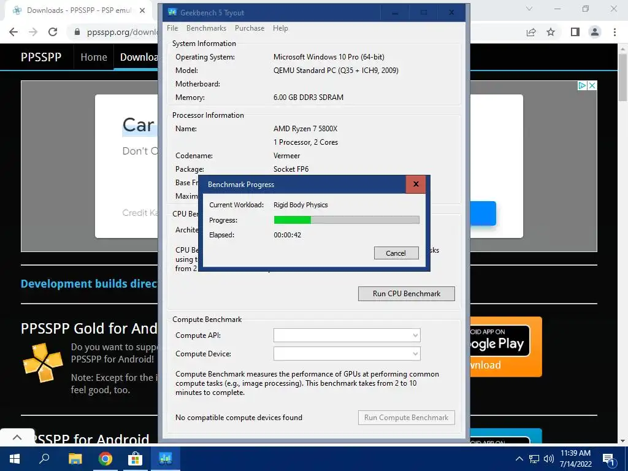The height and width of the screenshot is (471, 628).
Task: Click the AdChoices triangle icon
Action: coord(582,85)
